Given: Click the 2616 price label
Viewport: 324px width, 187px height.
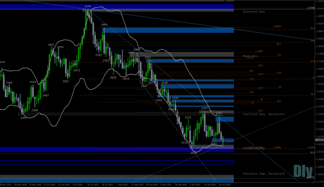Looking at the screenshot, I should (x=126, y=79).
